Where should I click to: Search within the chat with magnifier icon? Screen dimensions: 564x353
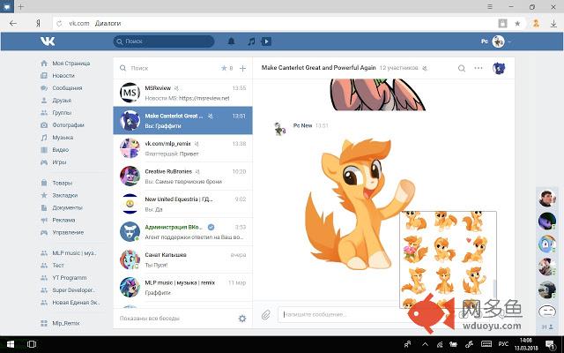[462, 68]
